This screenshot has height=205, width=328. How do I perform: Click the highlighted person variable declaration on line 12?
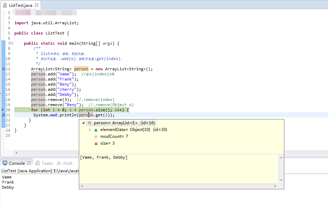[81, 69]
